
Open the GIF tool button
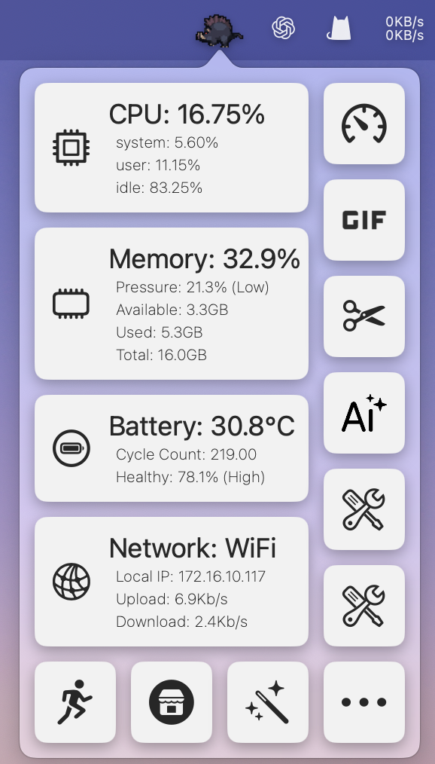(x=364, y=220)
